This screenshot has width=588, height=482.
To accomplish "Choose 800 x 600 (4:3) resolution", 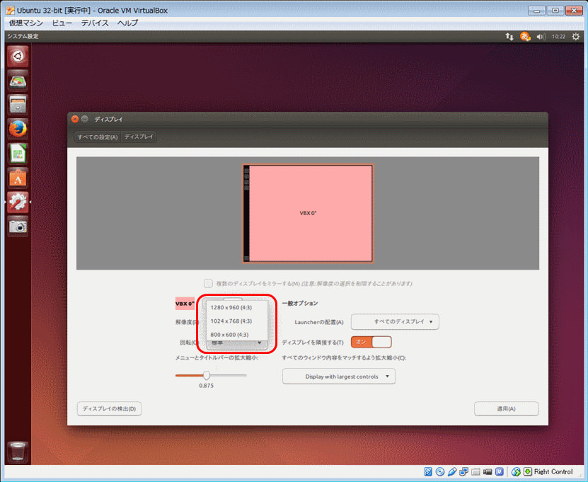I will 237,335.
